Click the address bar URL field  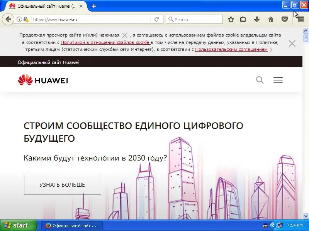pyautogui.click(x=91, y=20)
